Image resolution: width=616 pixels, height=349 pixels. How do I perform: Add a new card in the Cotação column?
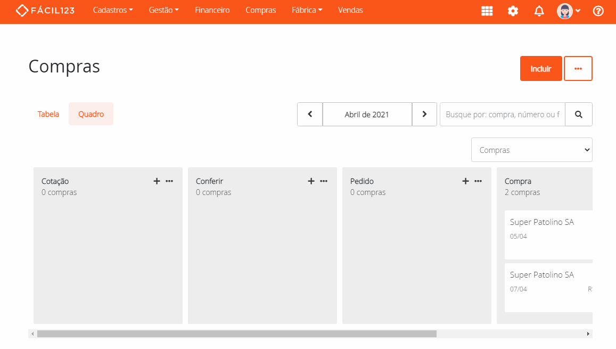coord(157,181)
